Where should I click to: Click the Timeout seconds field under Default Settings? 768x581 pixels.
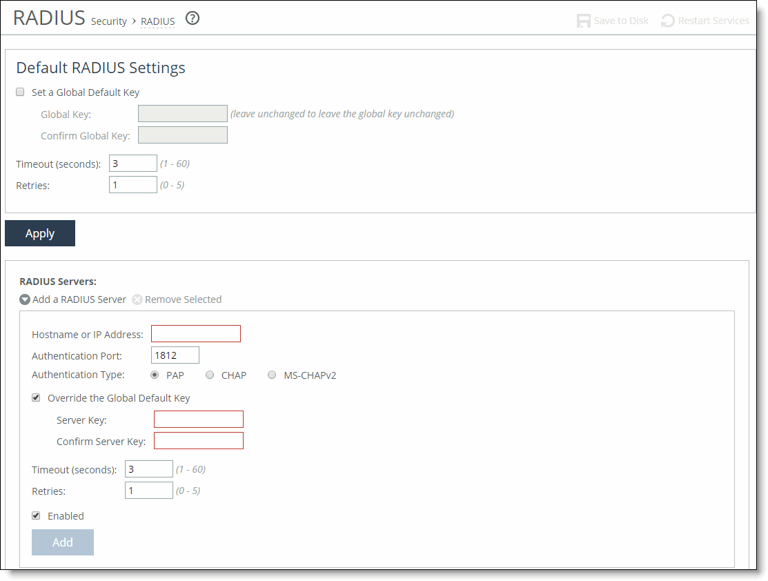pyautogui.click(x=132, y=163)
